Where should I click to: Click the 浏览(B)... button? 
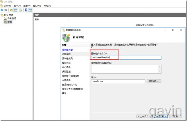tap(154, 81)
